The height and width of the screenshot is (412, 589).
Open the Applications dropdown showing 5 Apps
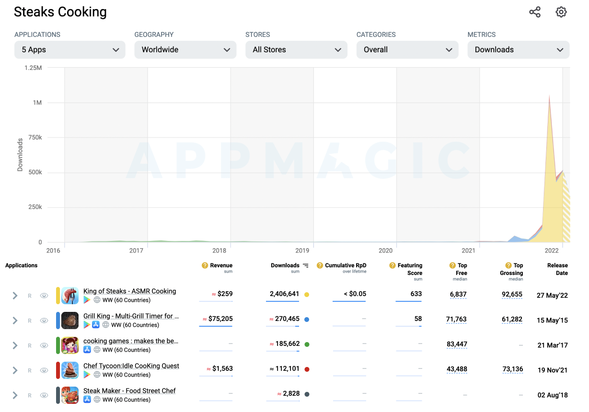(x=70, y=50)
